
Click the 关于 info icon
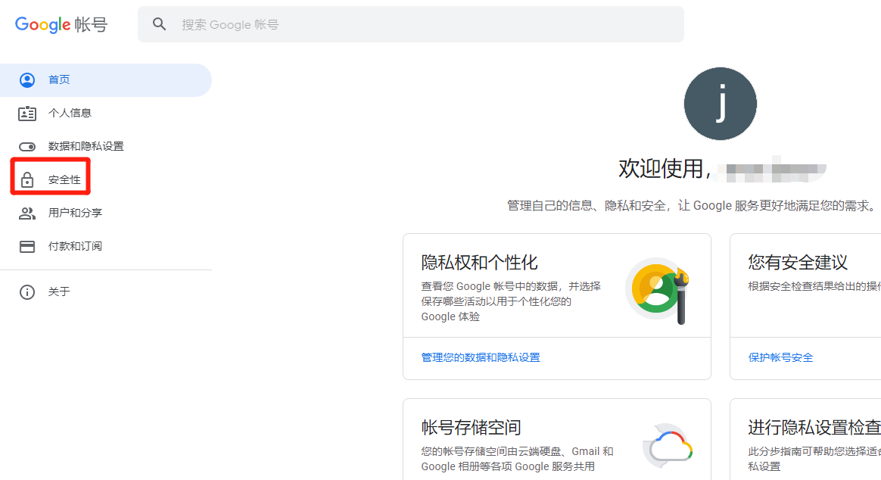[x=27, y=291]
